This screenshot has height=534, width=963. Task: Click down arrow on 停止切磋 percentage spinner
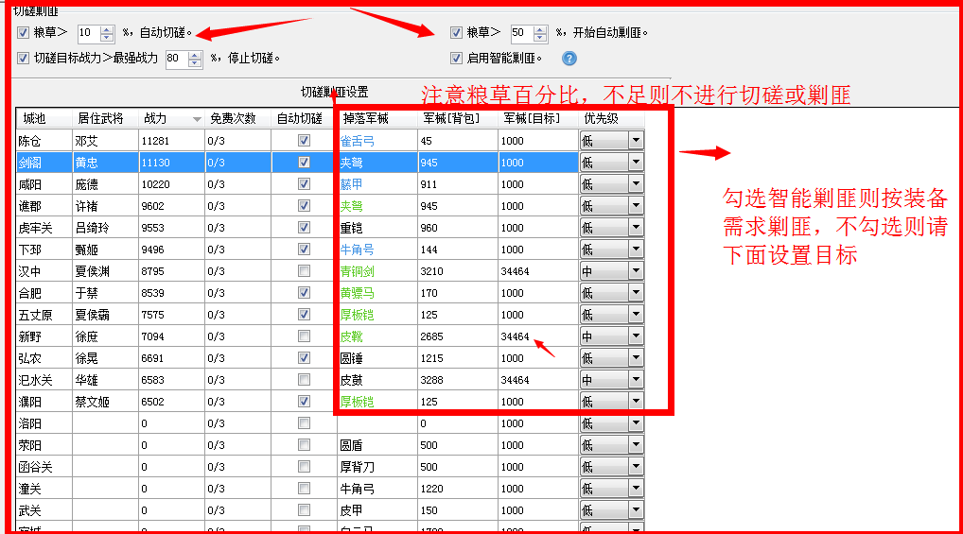pyautogui.click(x=195, y=63)
